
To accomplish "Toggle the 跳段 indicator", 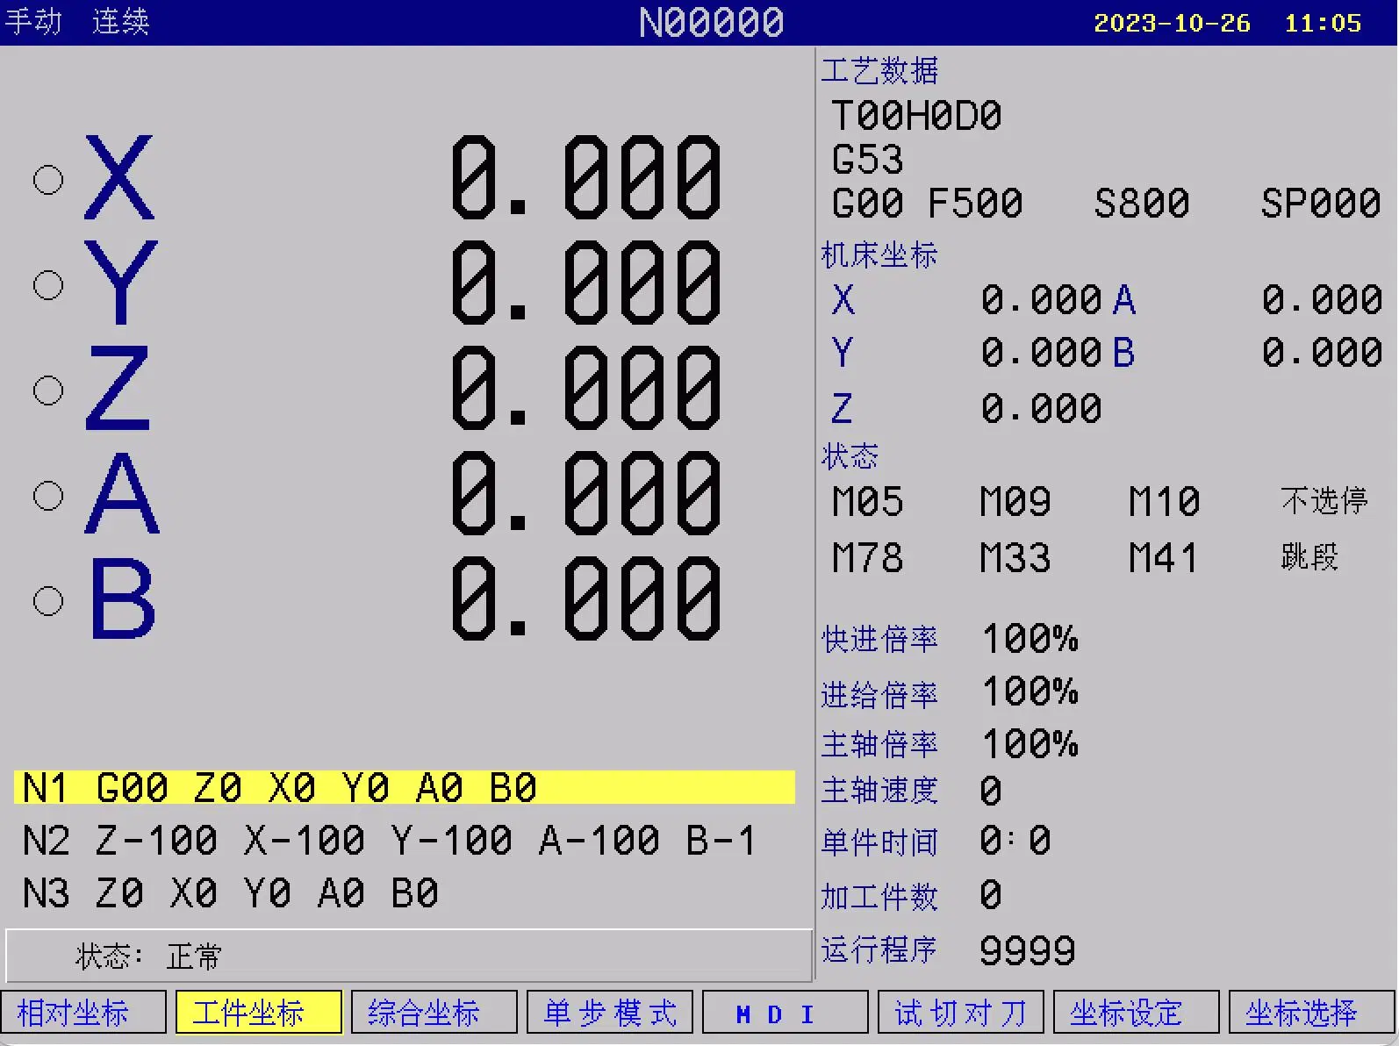I will pyautogui.click(x=1309, y=556).
